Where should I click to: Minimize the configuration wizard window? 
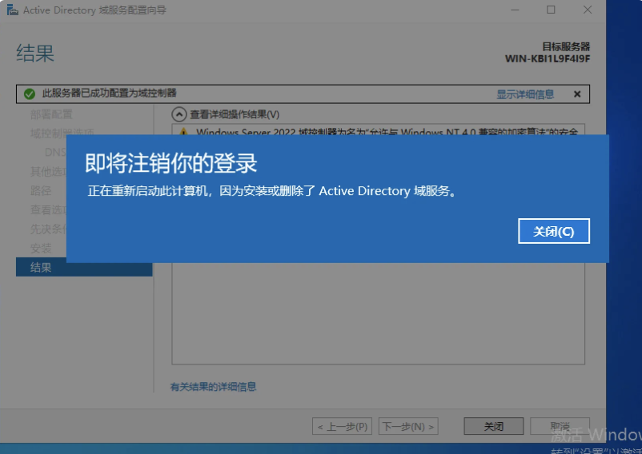[x=514, y=10]
